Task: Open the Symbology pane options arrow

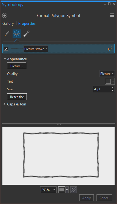Action: (x=105, y=4)
